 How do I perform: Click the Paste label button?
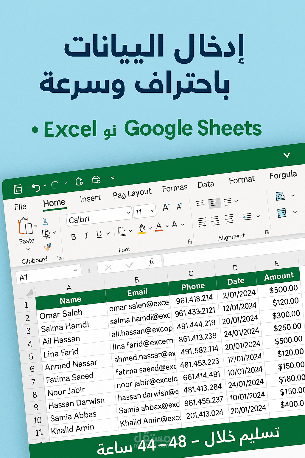click(27, 241)
